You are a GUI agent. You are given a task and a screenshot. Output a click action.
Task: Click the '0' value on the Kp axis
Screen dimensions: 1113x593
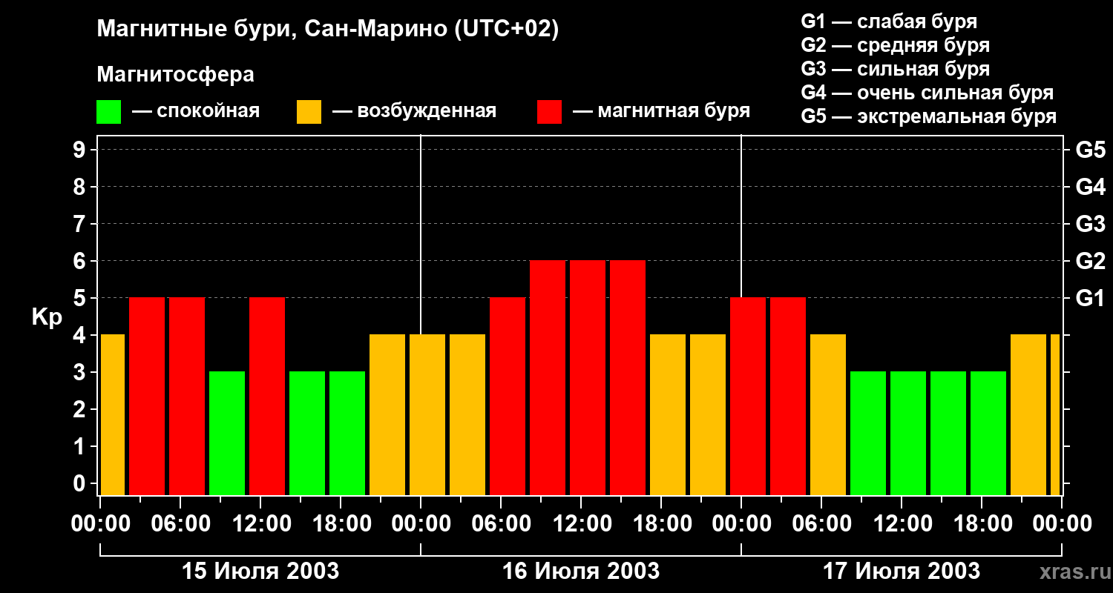coord(81,484)
